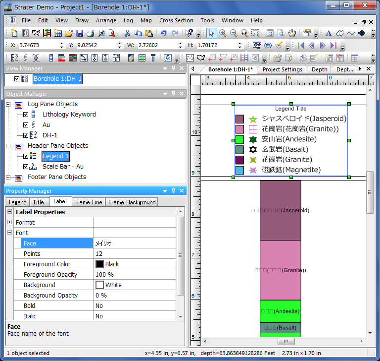Click the function fx icon
The width and height of the screenshot is (380, 361).
pos(168,58)
